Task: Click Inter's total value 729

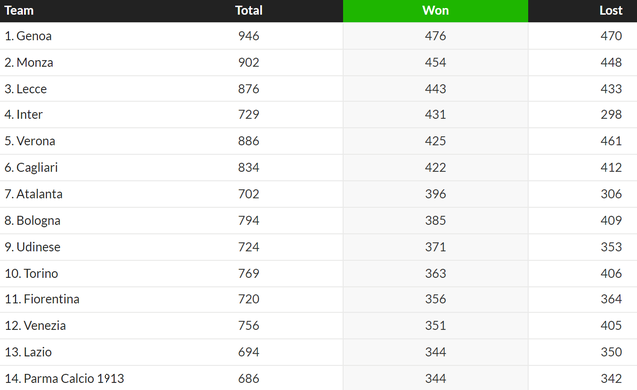Action: click(x=248, y=115)
